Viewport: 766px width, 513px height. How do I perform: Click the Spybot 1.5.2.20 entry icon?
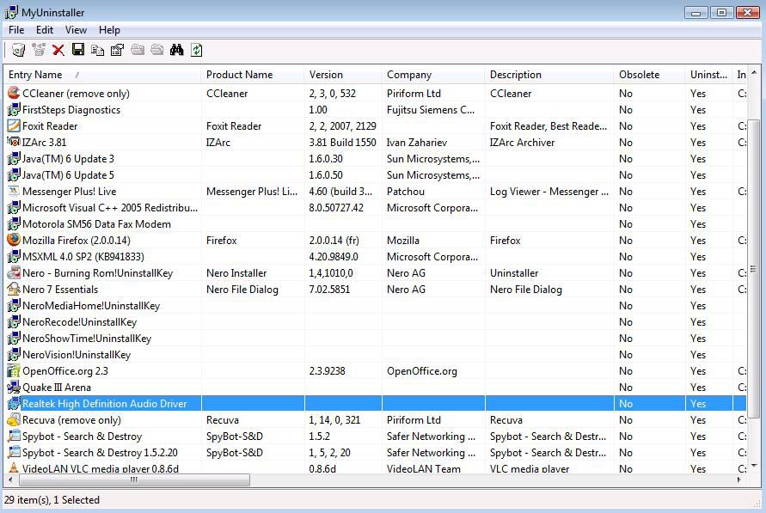pos(14,453)
